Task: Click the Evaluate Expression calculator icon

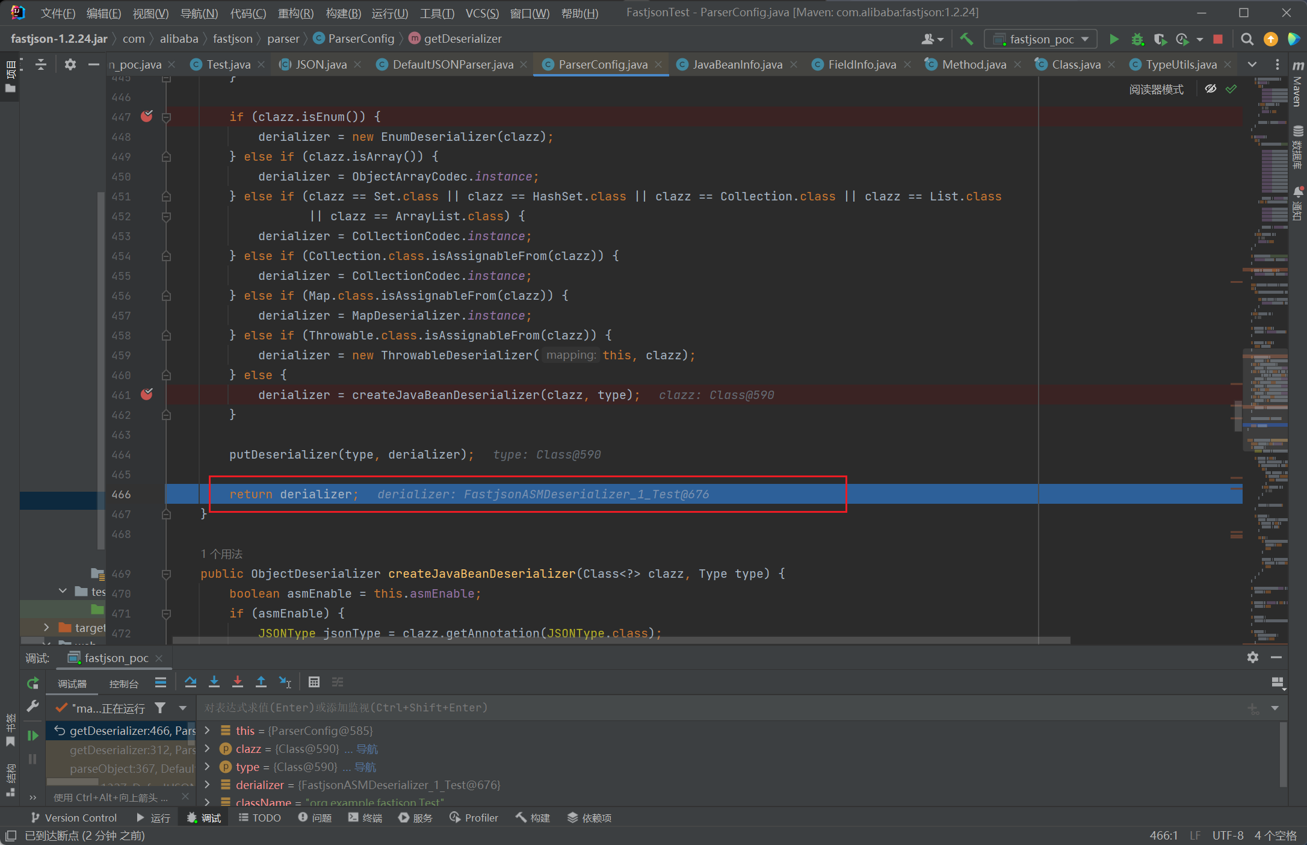Action: coord(314,682)
